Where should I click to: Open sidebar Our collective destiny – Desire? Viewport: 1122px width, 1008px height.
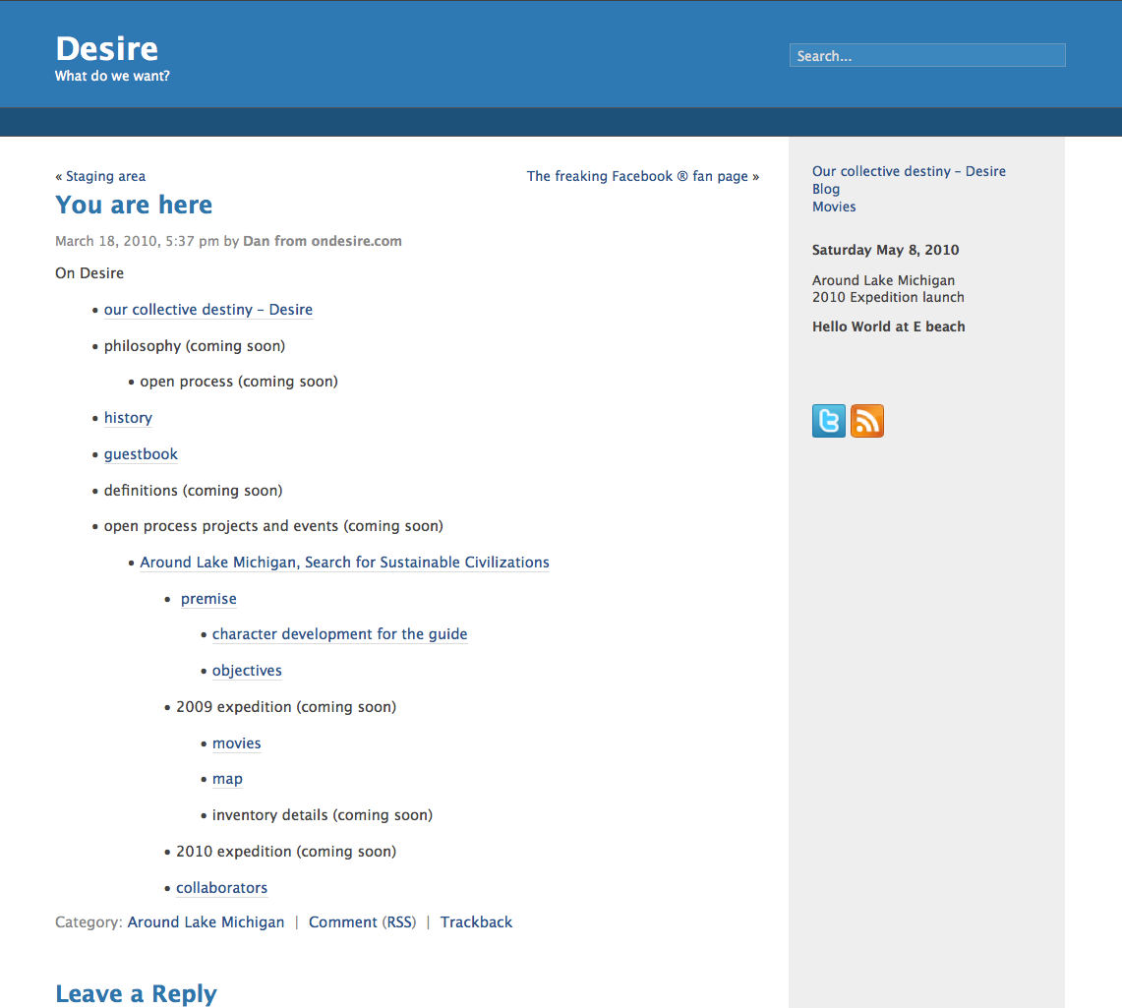click(909, 171)
